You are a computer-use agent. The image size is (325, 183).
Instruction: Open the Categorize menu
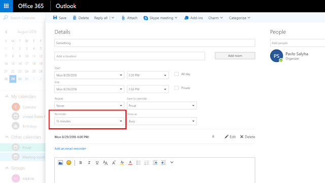tap(239, 18)
